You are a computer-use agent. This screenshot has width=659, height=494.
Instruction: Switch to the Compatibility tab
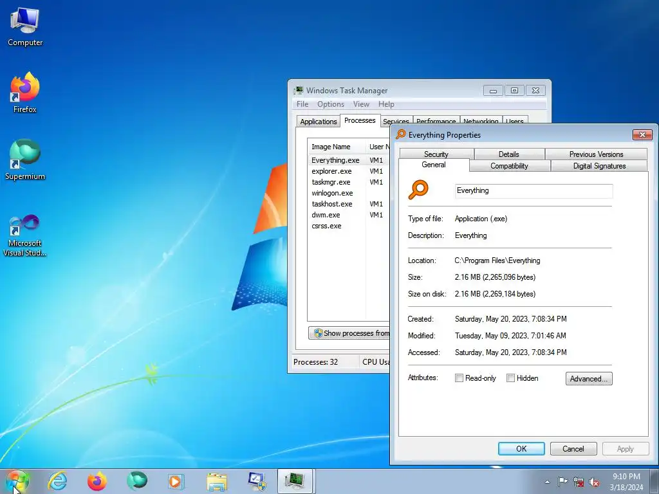point(510,166)
